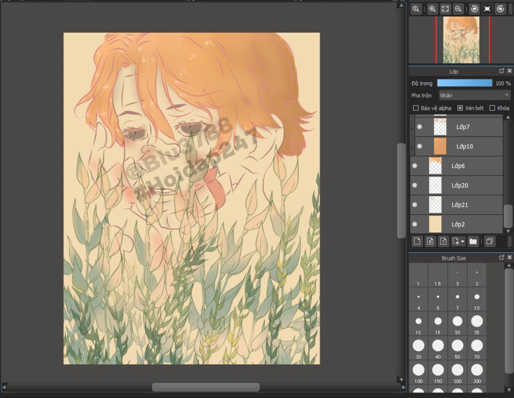Create a new color layer

tap(417, 241)
